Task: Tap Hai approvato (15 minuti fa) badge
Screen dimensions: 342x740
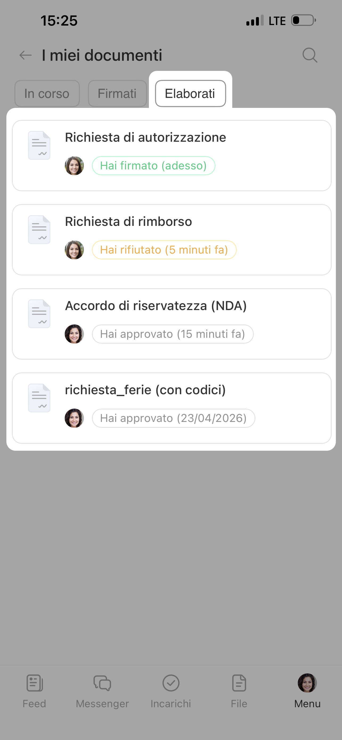Action: coord(173,334)
